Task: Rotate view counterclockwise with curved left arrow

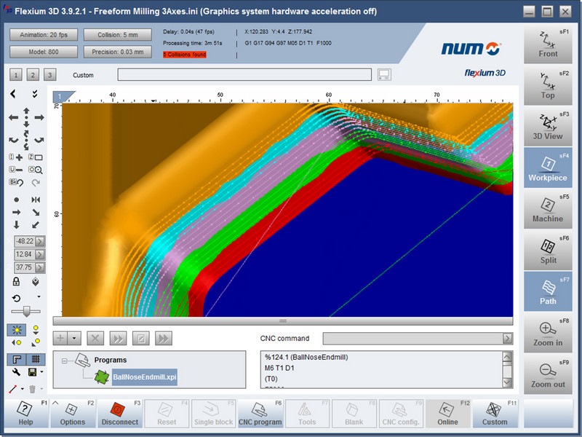Action: click(14, 141)
